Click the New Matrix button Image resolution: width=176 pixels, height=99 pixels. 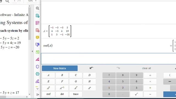pos(60,68)
